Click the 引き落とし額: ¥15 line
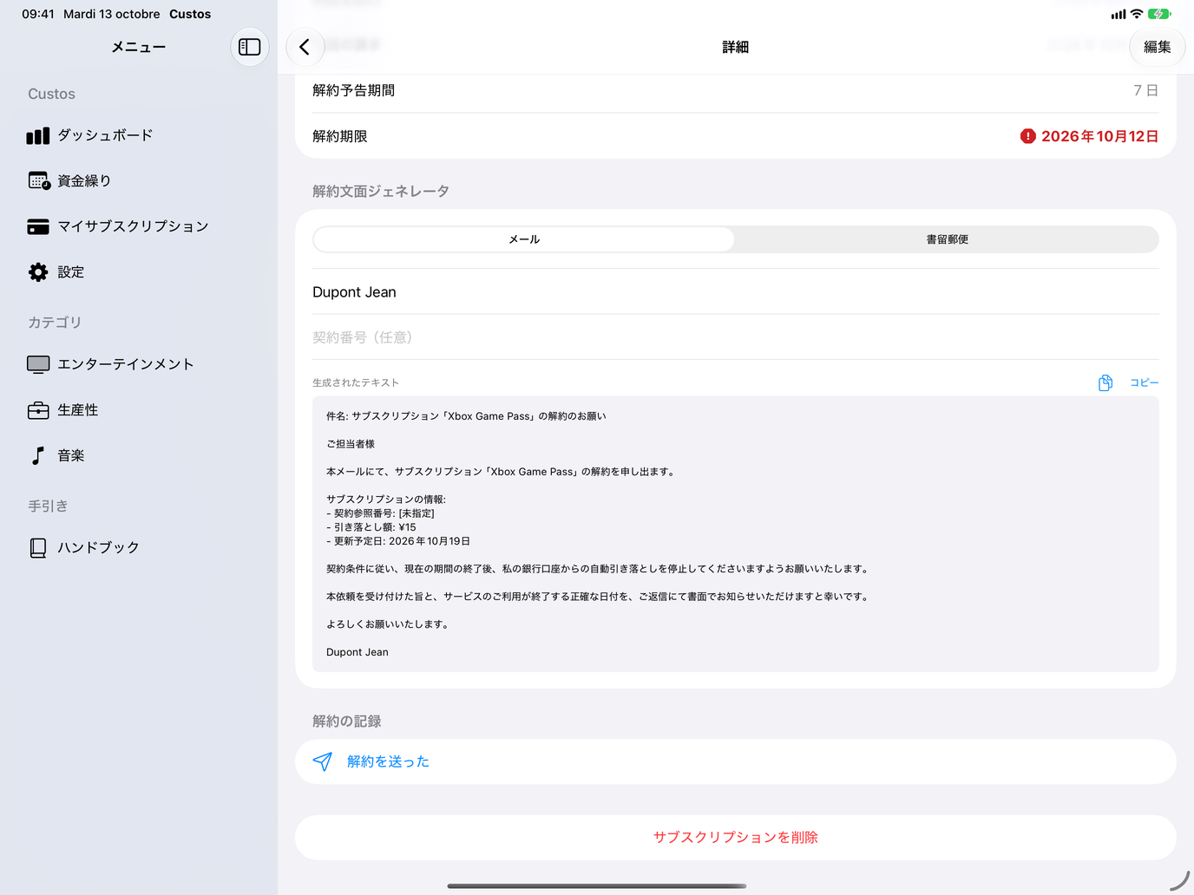Viewport: 1194px width, 895px height. 371,527
